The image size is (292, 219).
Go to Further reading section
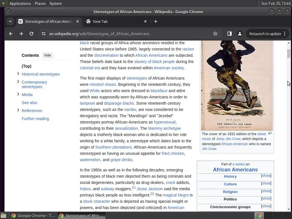tap(35, 119)
